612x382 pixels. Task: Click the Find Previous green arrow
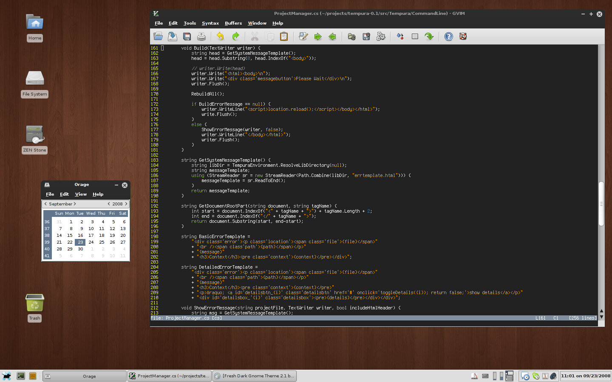click(332, 37)
